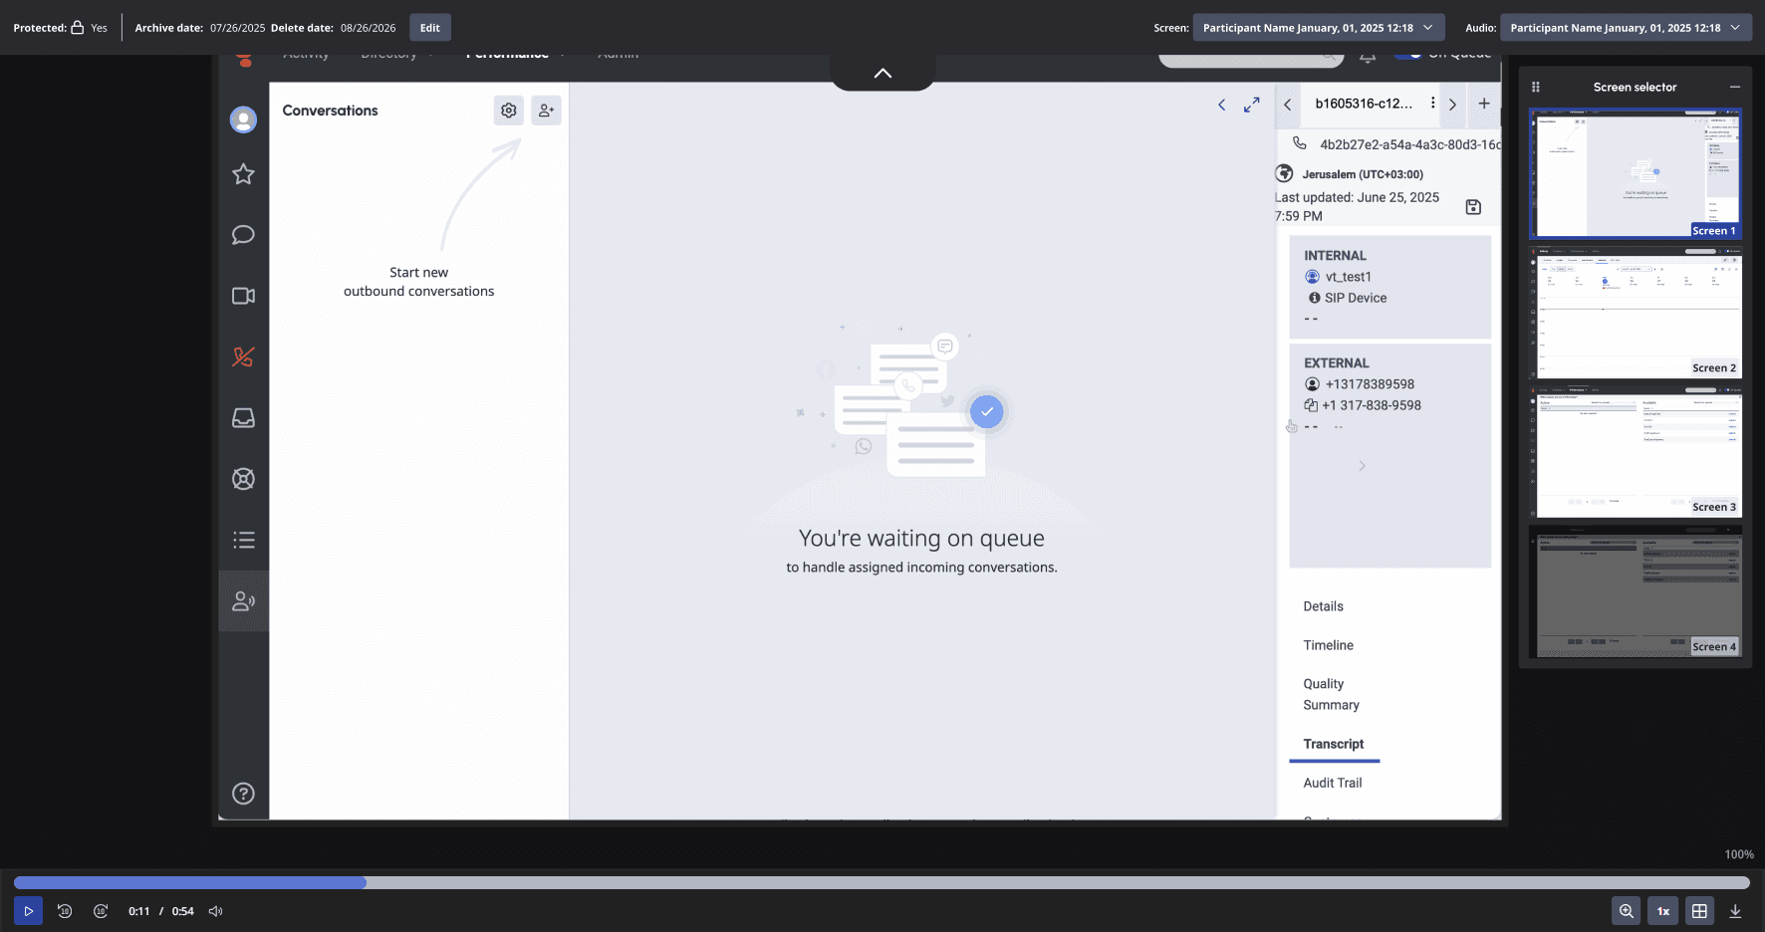This screenshot has width=1765, height=932.
Task: Click the vt_test1 internal participant
Action: [x=1348, y=277]
